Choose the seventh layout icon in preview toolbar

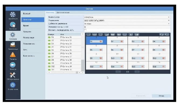[x=125, y=35]
